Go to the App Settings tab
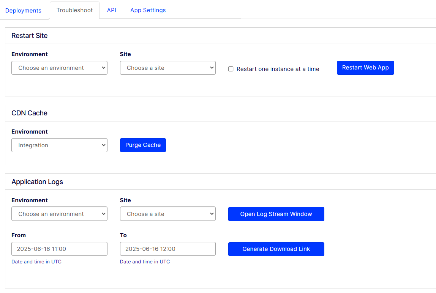The height and width of the screenshot is (293, 436). 148,10
